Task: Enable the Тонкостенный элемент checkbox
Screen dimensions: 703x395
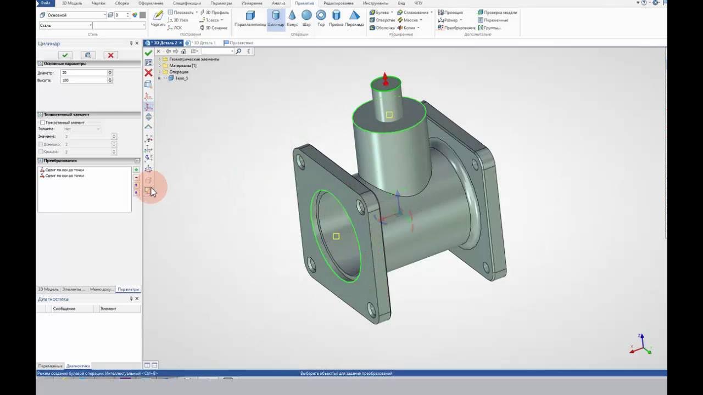Action: (x=43, y=122)
